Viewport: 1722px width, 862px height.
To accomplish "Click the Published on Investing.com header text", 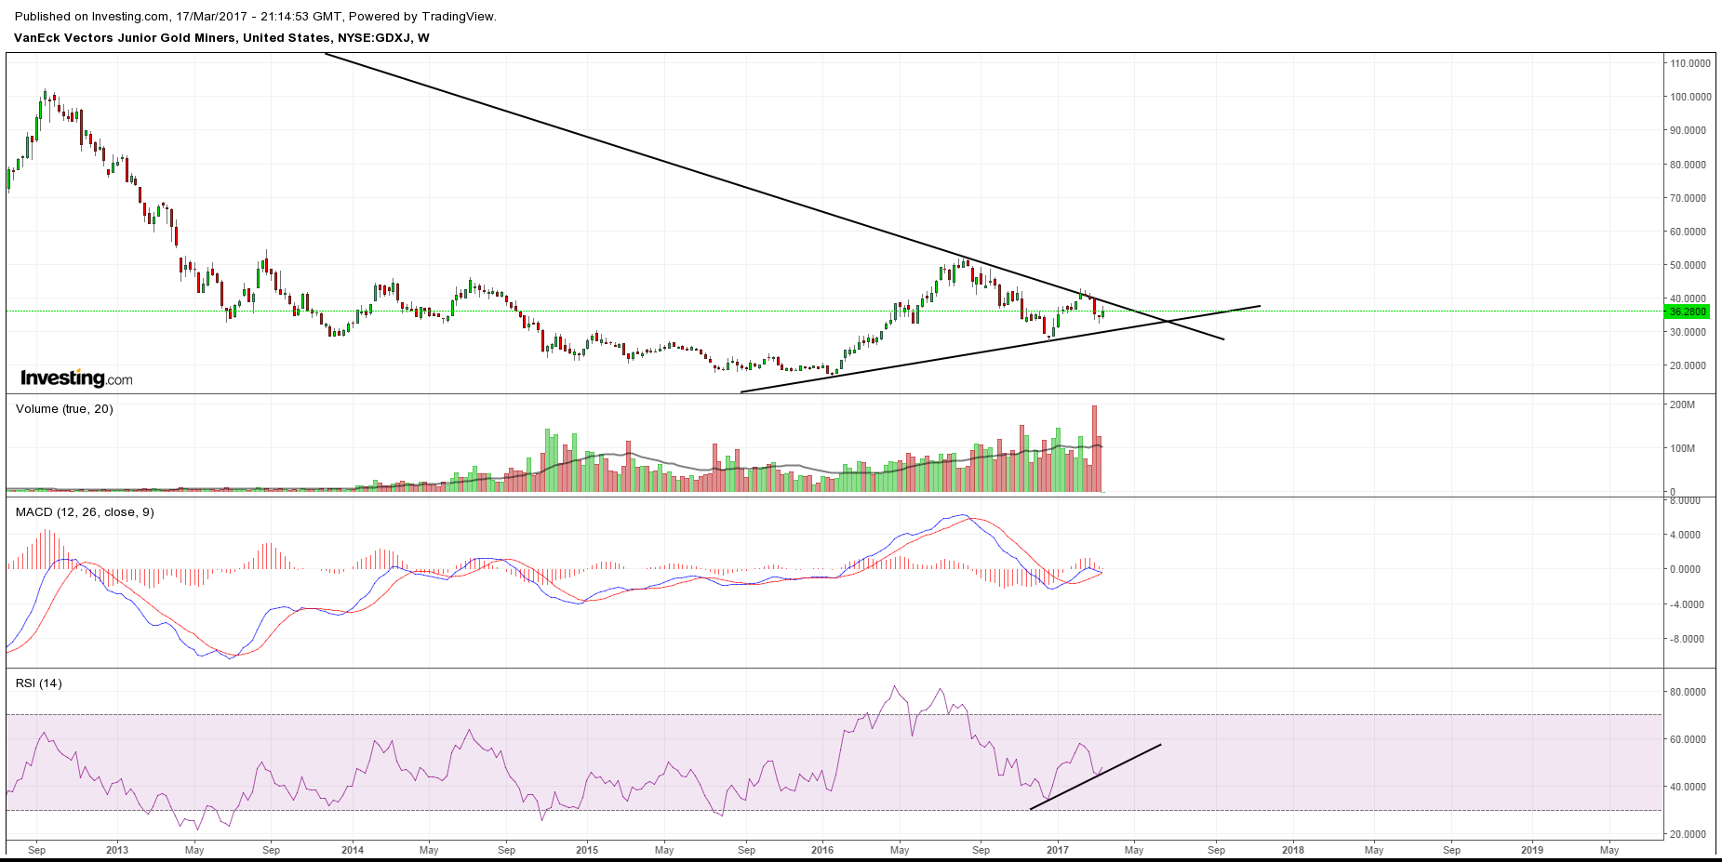I will pyautogui.click(x=256, y=16).
